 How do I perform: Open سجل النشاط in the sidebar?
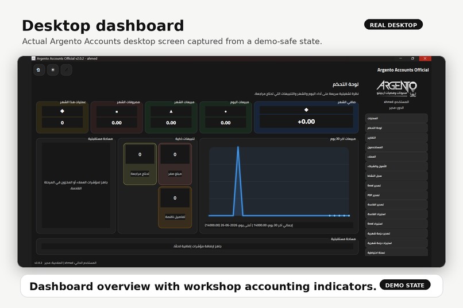pyautogui.click(x=396, y=176)
